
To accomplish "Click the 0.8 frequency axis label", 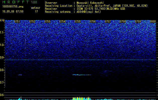I will point(2,70).
